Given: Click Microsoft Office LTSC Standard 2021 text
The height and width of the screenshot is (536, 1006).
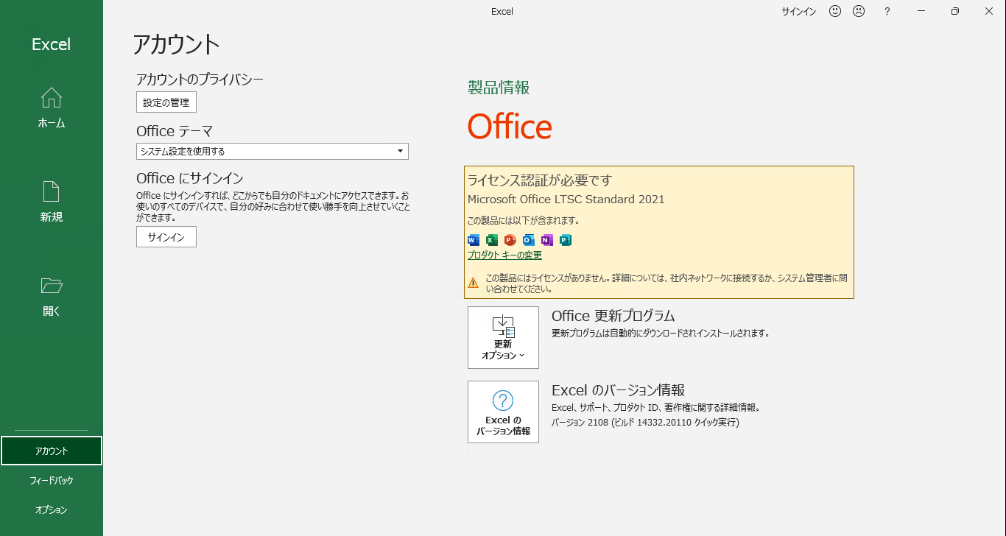Looking at the screenshot, I should click(x=566, y=200).
